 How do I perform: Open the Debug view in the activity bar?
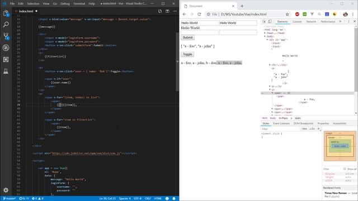[x=6, y=47]
